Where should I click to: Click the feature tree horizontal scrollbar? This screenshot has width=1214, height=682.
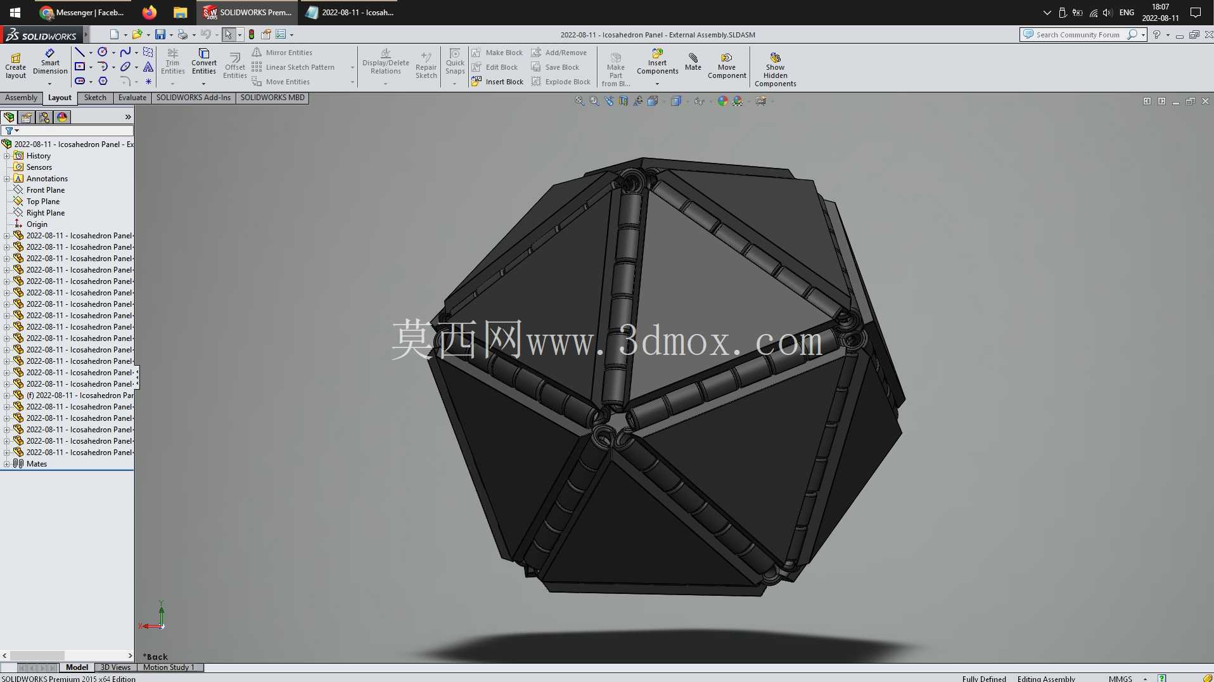click(x=67, y=655)
